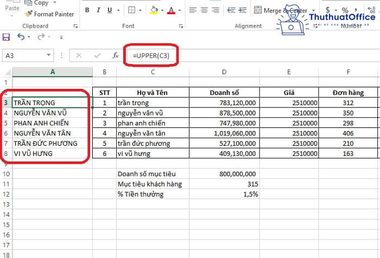
Task: Open the font color dropdown arrow
Action: coord(180,10)
